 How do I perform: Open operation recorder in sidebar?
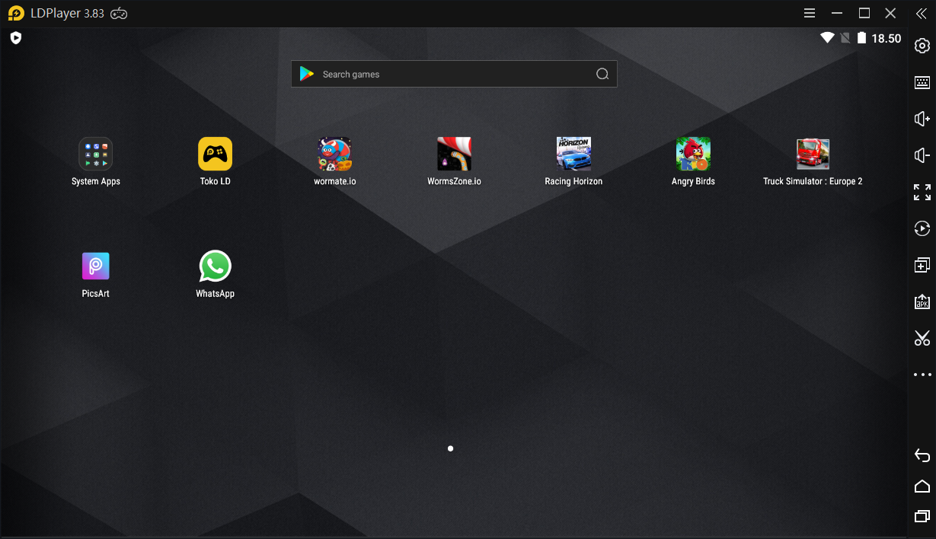click(922, 228)
